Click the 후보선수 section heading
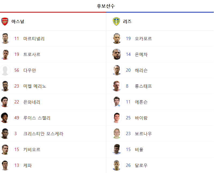 tap(106, 6)
